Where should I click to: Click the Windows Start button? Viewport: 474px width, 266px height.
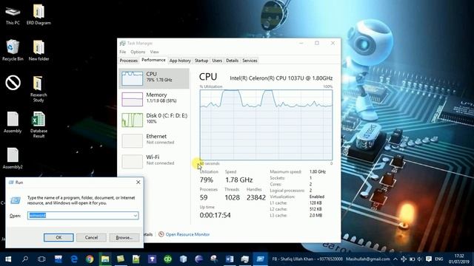[x=8, y=259]
